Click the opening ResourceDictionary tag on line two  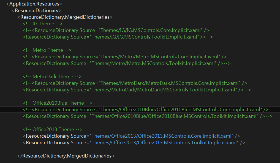37,10
